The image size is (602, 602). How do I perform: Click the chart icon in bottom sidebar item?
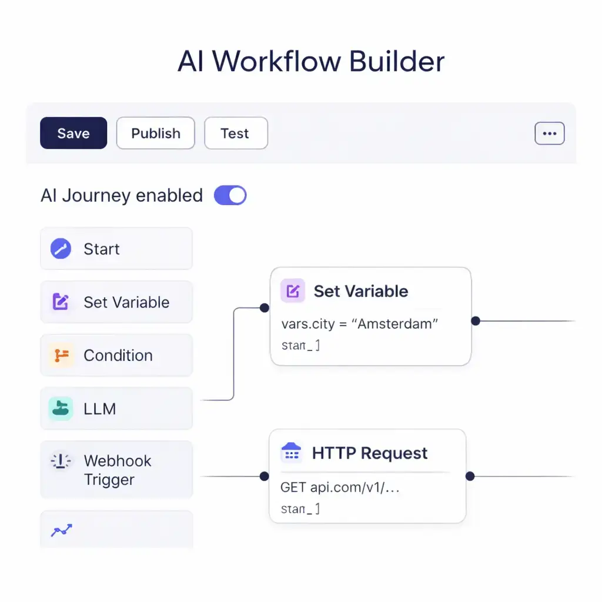pos(61,531)
